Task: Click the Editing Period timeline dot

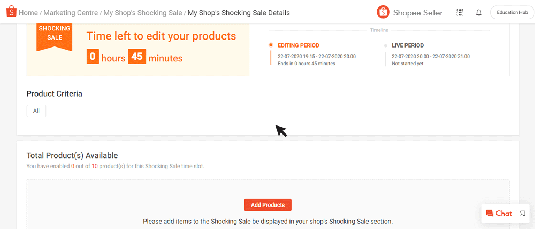Action: [271, 45]
